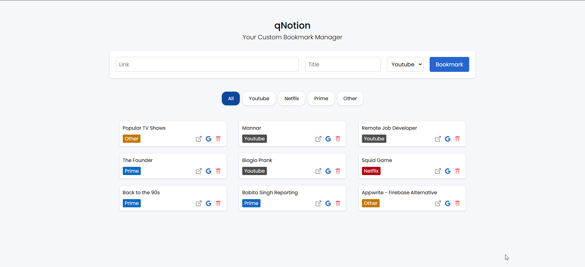Switch to the Prime filter
Viewport: 585px width, 267px height.
coord(321,99)
